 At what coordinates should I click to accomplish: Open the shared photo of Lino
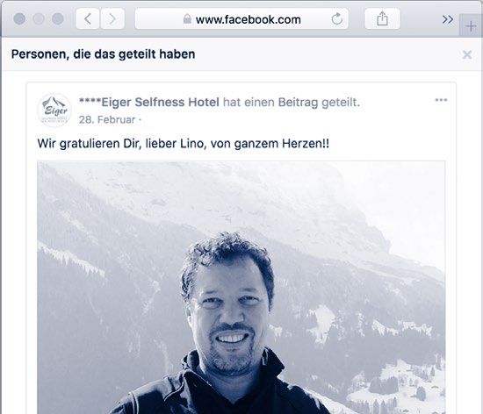(241, 288)
